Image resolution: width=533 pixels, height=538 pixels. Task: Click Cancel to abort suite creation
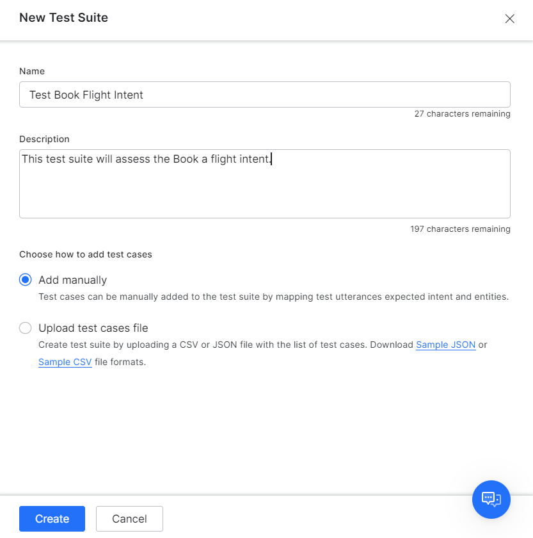[x=129, y=519]
